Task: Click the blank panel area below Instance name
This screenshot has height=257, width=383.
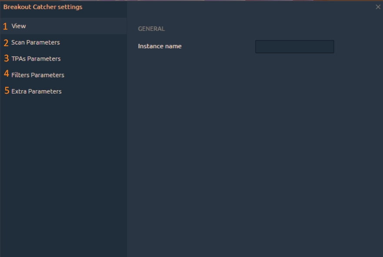Action: click(254, 152)
